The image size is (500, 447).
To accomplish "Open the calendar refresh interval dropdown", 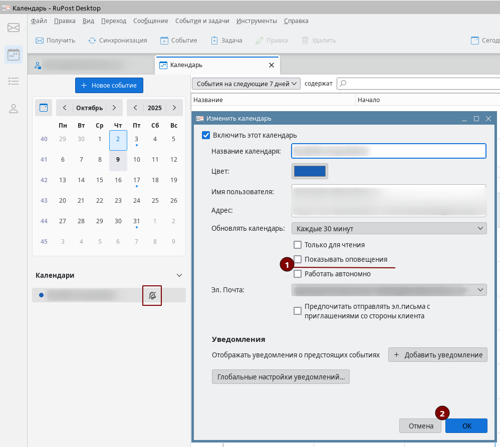I will 389,229.
